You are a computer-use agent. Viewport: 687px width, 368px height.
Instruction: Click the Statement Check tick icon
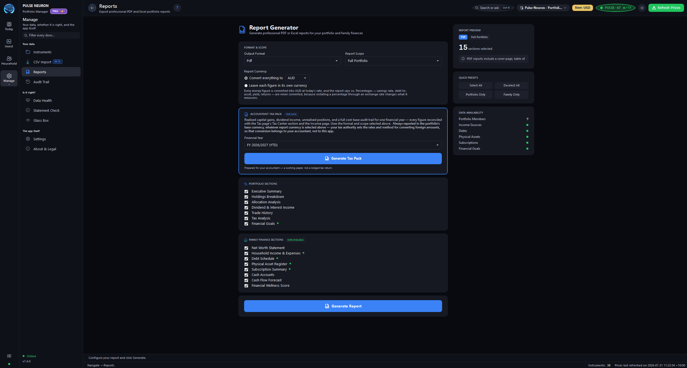[28, 110]
